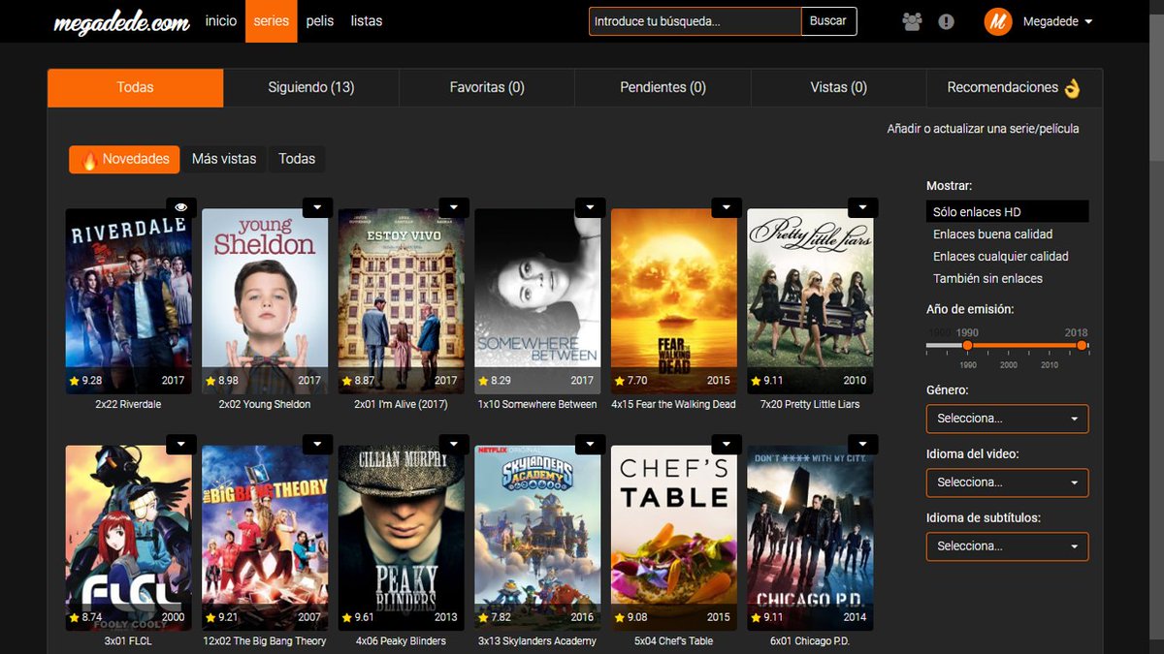Screen dimensions: 1164x654
Task: Toggle the eye watched icon on Riverdale
Action: tap(181, 206)
